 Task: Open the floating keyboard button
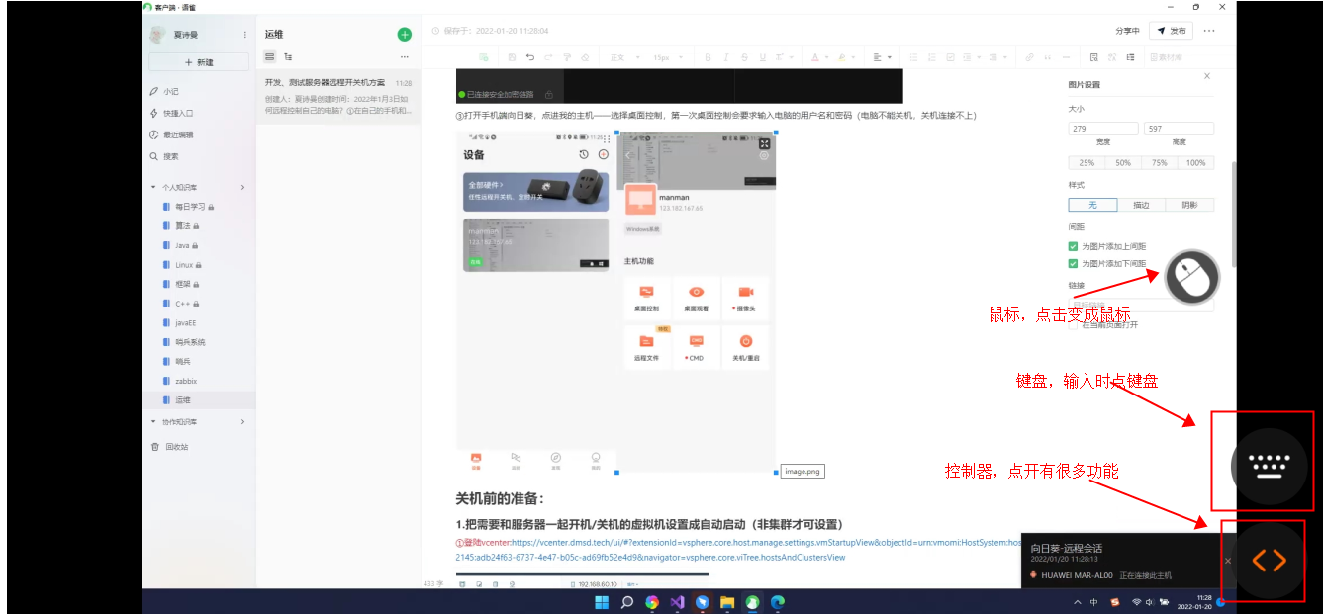pos(1269,467)
